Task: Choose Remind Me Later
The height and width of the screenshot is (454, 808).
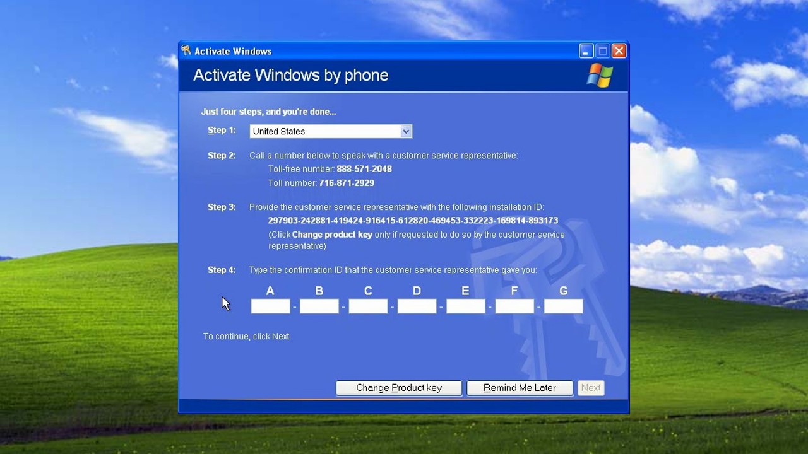Action: point(520,388)
